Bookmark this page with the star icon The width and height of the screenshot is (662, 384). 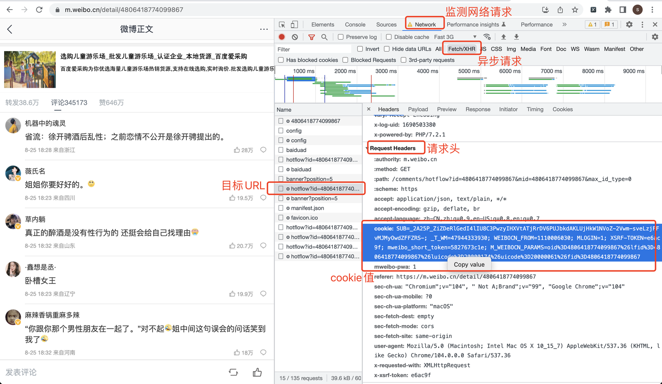coord(575,10)
